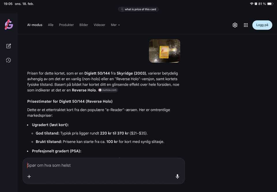Open settings gear icon

235,25
